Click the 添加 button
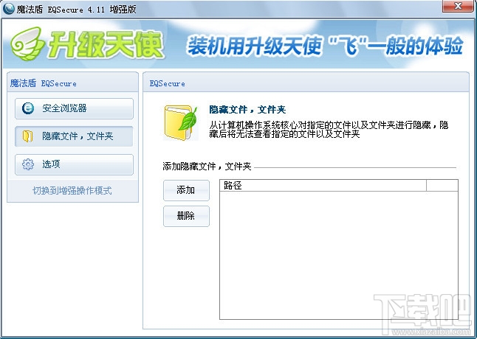The height and width of the screenshot is (339, 477). [x=186, y=190]
